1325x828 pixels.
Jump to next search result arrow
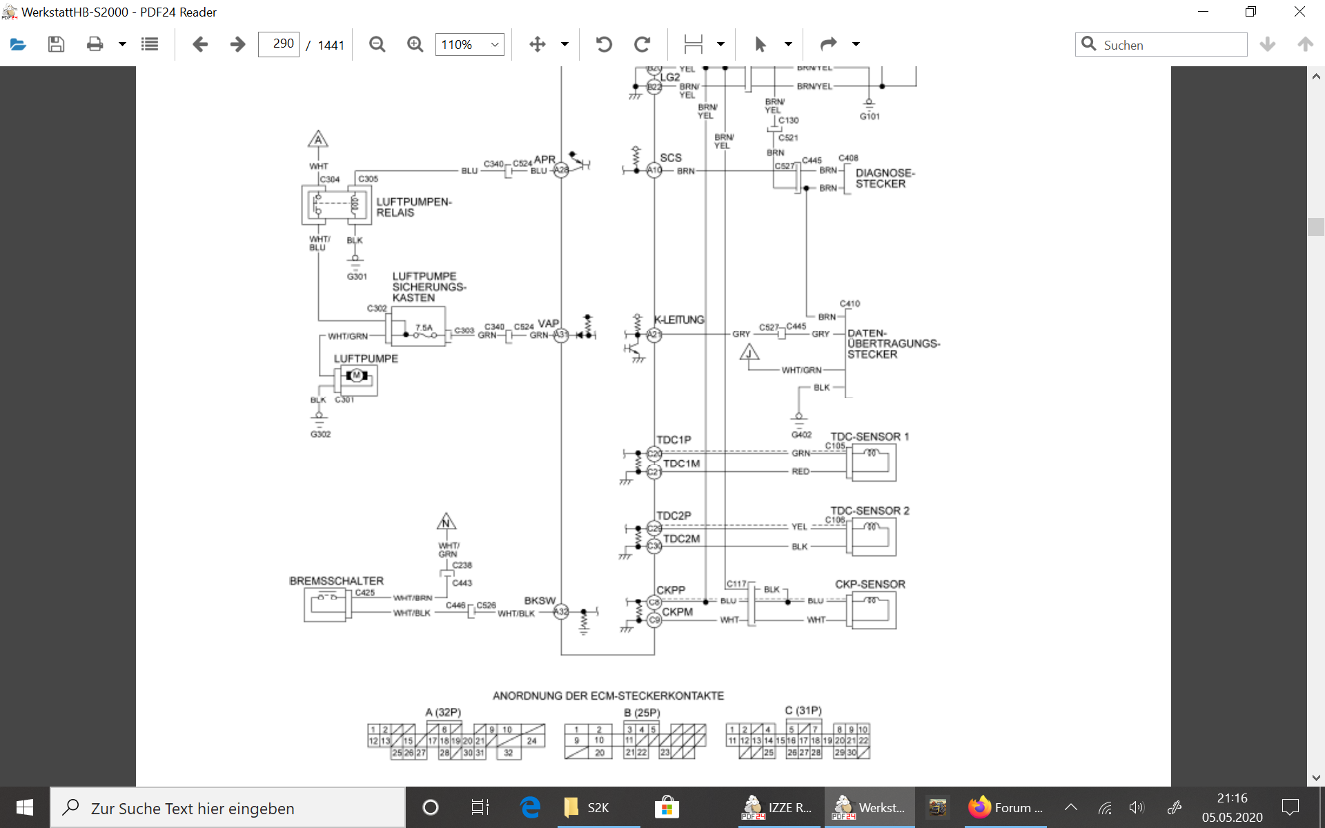(1267, 45)
